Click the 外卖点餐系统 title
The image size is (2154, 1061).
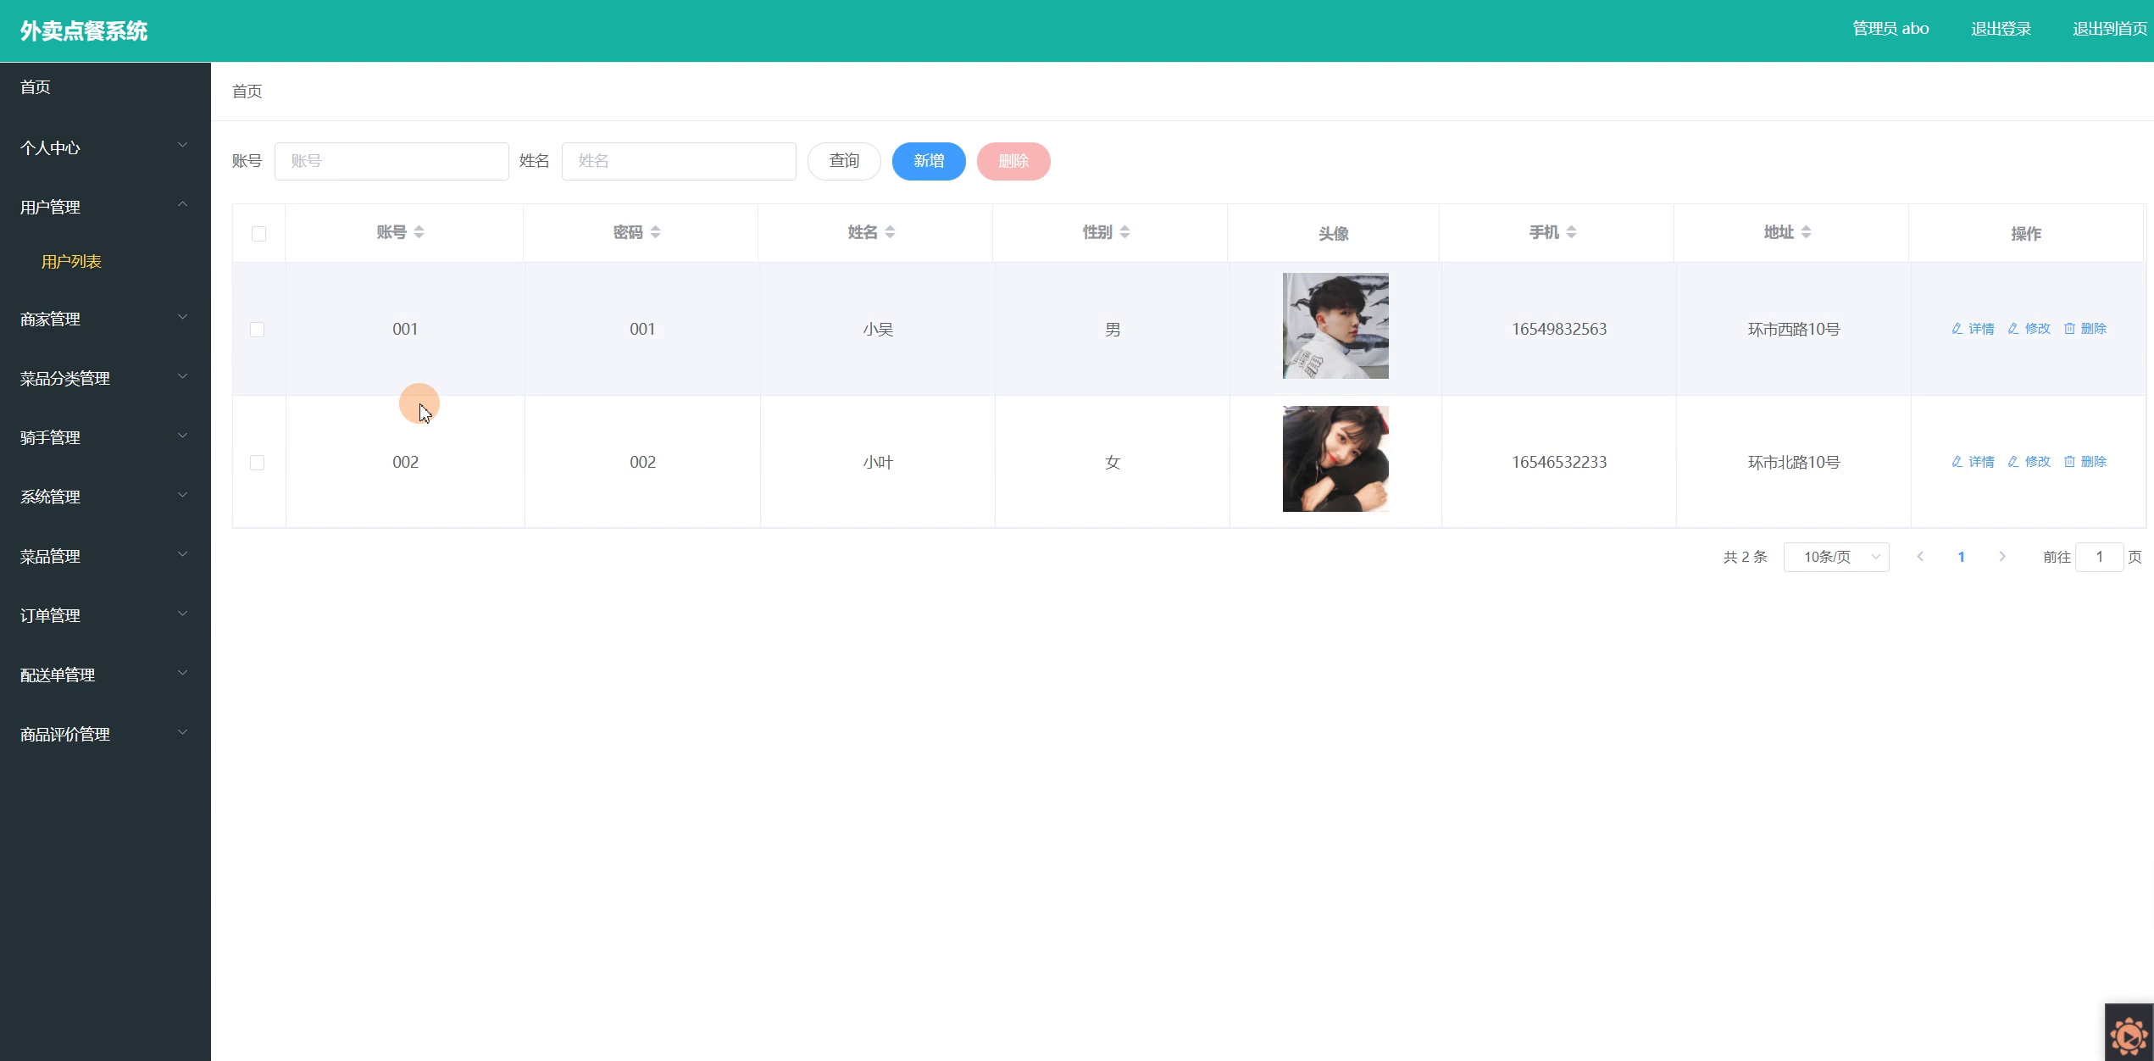(x=84, y=31)
